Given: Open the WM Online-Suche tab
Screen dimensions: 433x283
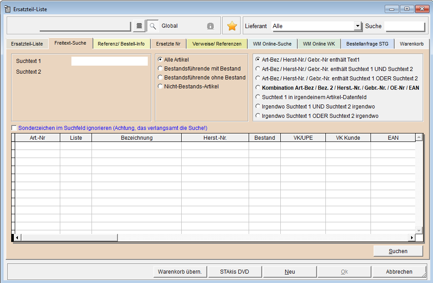Looking at the screenshot, I should pyautogui.click(x=272, y=44).
